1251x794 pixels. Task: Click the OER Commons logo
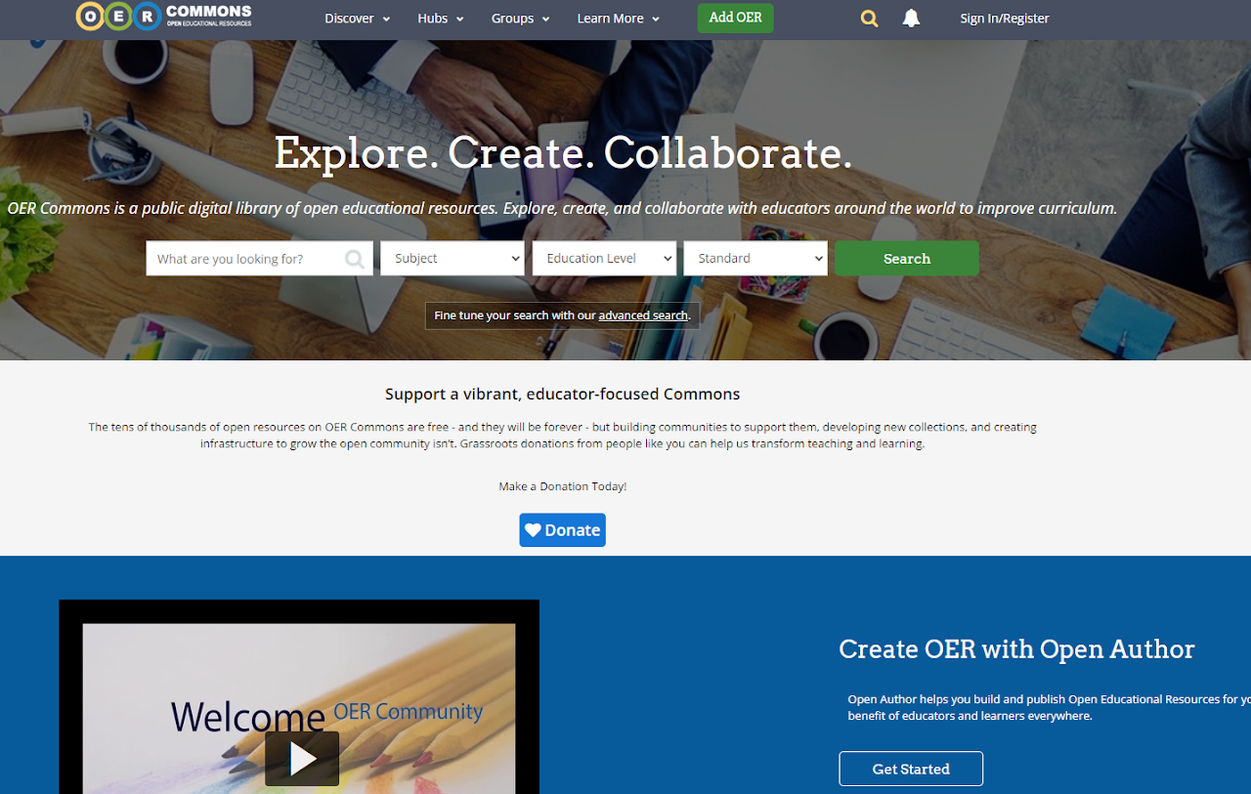[x=164, y=16]
